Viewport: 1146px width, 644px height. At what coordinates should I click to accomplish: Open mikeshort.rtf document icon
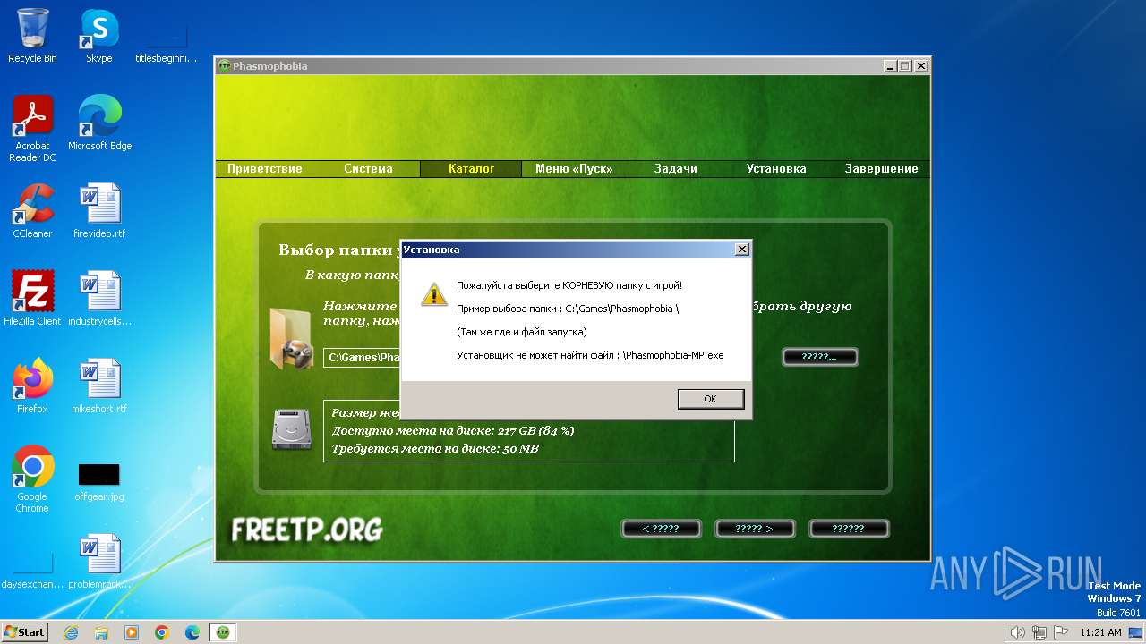click(x=99, y=386)
